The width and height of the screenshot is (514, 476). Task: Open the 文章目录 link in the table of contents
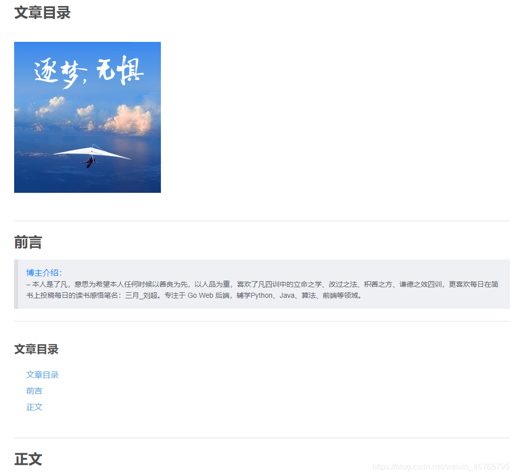(42, 375)
